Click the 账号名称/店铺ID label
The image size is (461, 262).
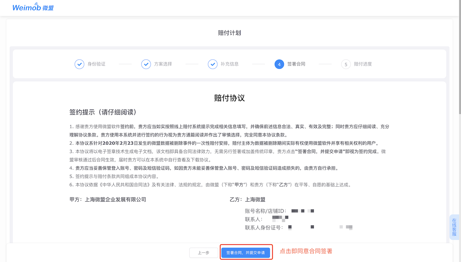pos(266,211)
